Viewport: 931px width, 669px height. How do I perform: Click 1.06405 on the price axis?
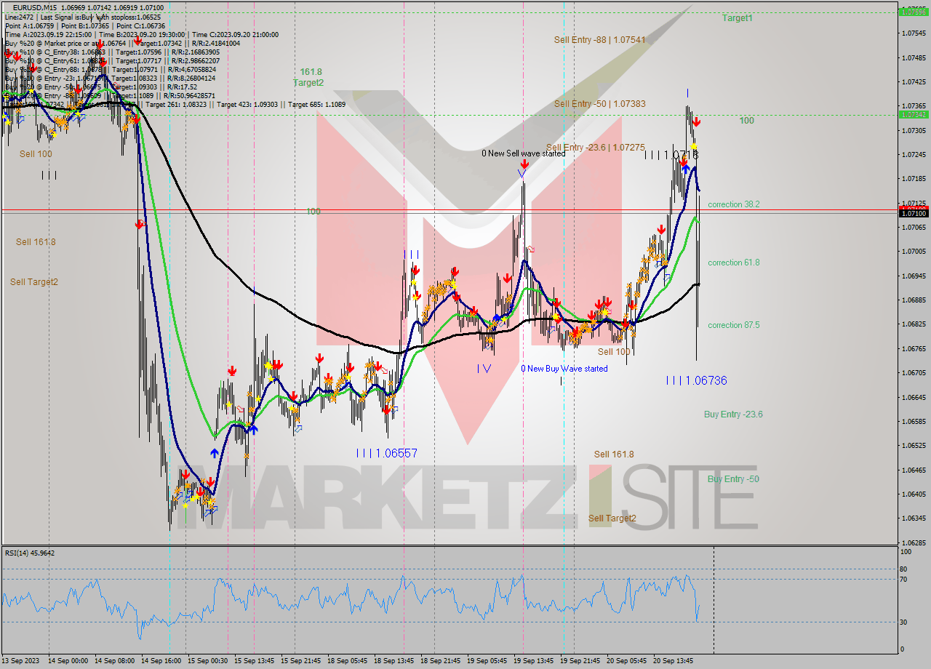[914, 494]
